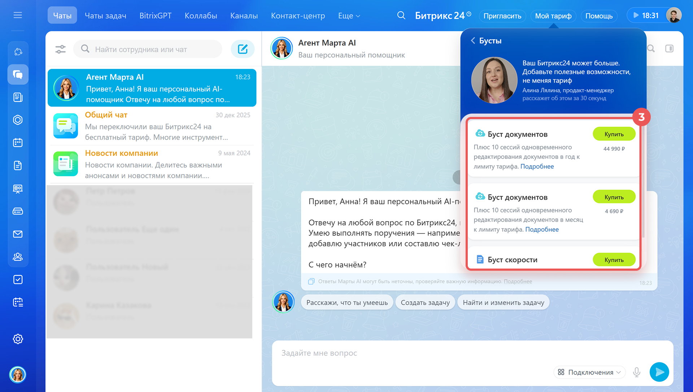This screenshot has height=392, width=693.
Task: Go back from Бусты panel
Action: click(x=473, y=41)
